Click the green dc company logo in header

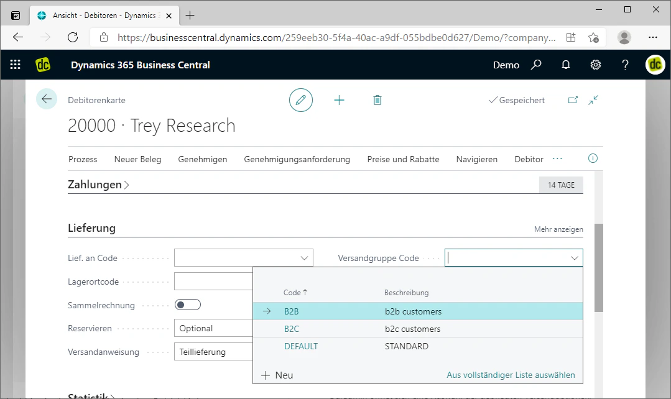coord(43,65)
